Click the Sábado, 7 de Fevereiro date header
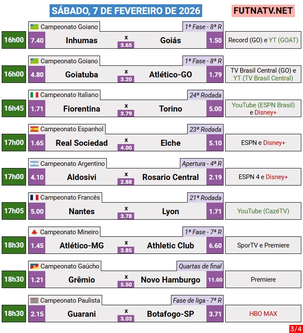The height and width of the screenshot is (333, 303). pyautogui.click(x=125, y=11)
